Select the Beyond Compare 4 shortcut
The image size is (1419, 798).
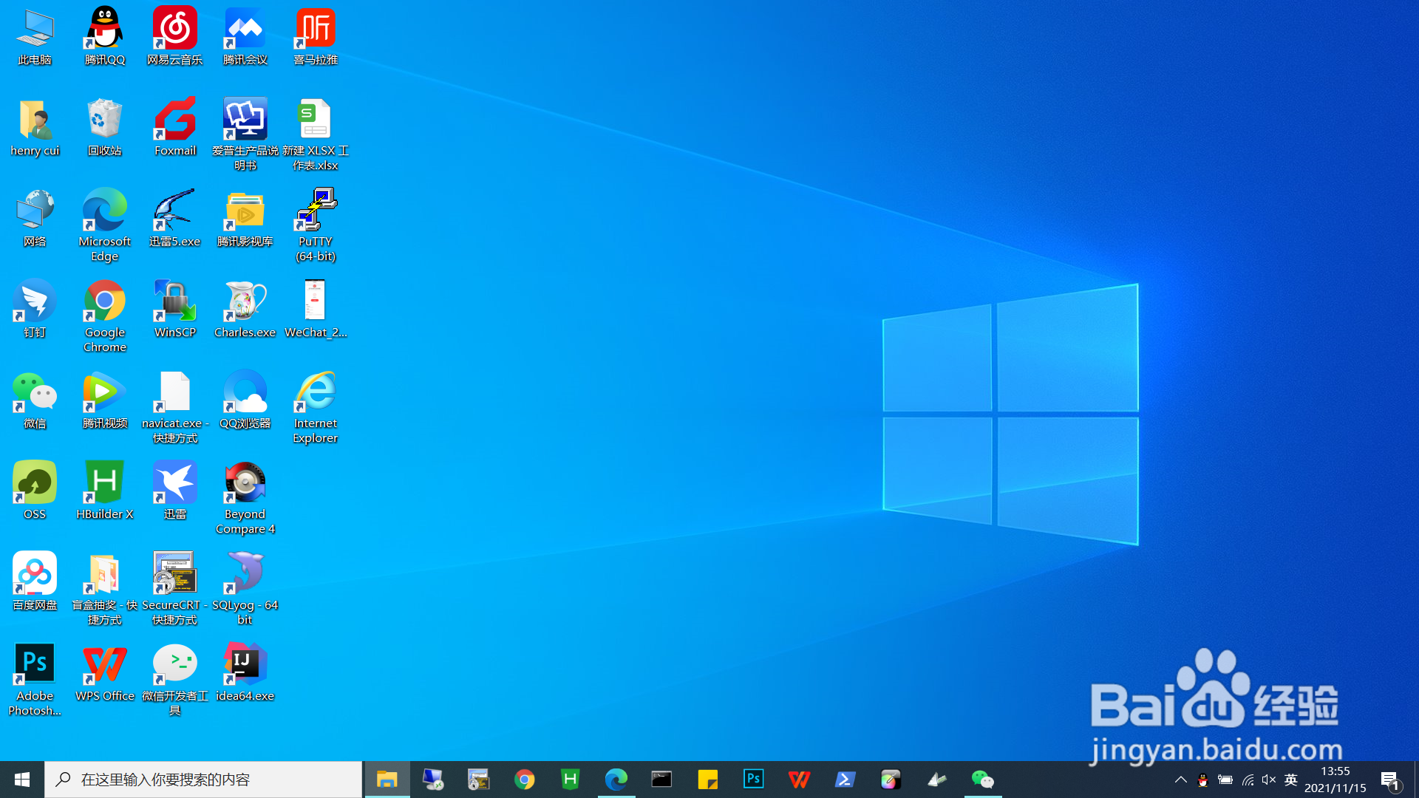245,498
